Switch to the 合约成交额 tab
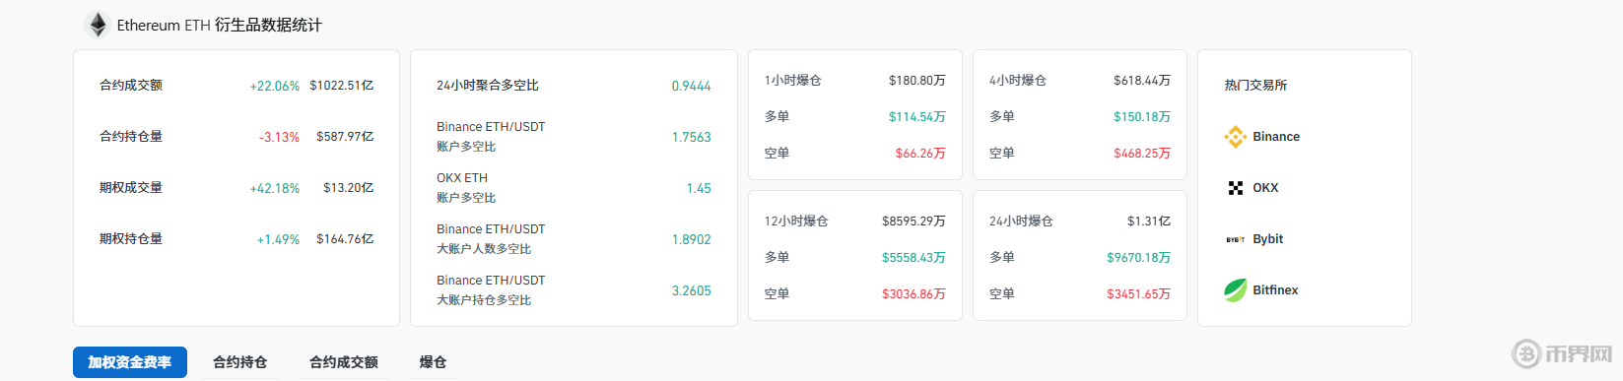Image resolution: width=1623 pixels, height=381 pixels. pyautogui.click(x=343, y=362)
